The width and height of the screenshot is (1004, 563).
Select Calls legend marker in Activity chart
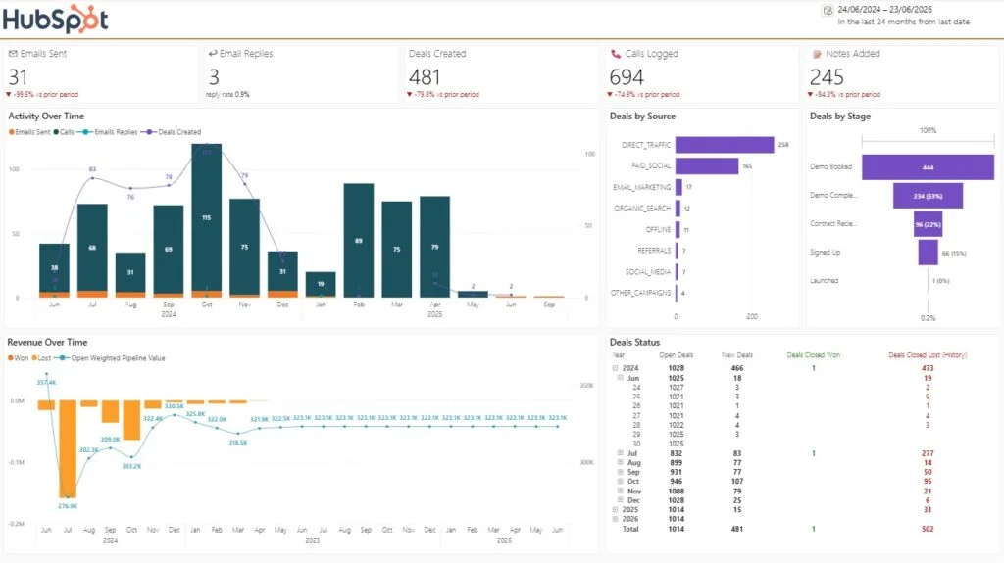point(56,132)
